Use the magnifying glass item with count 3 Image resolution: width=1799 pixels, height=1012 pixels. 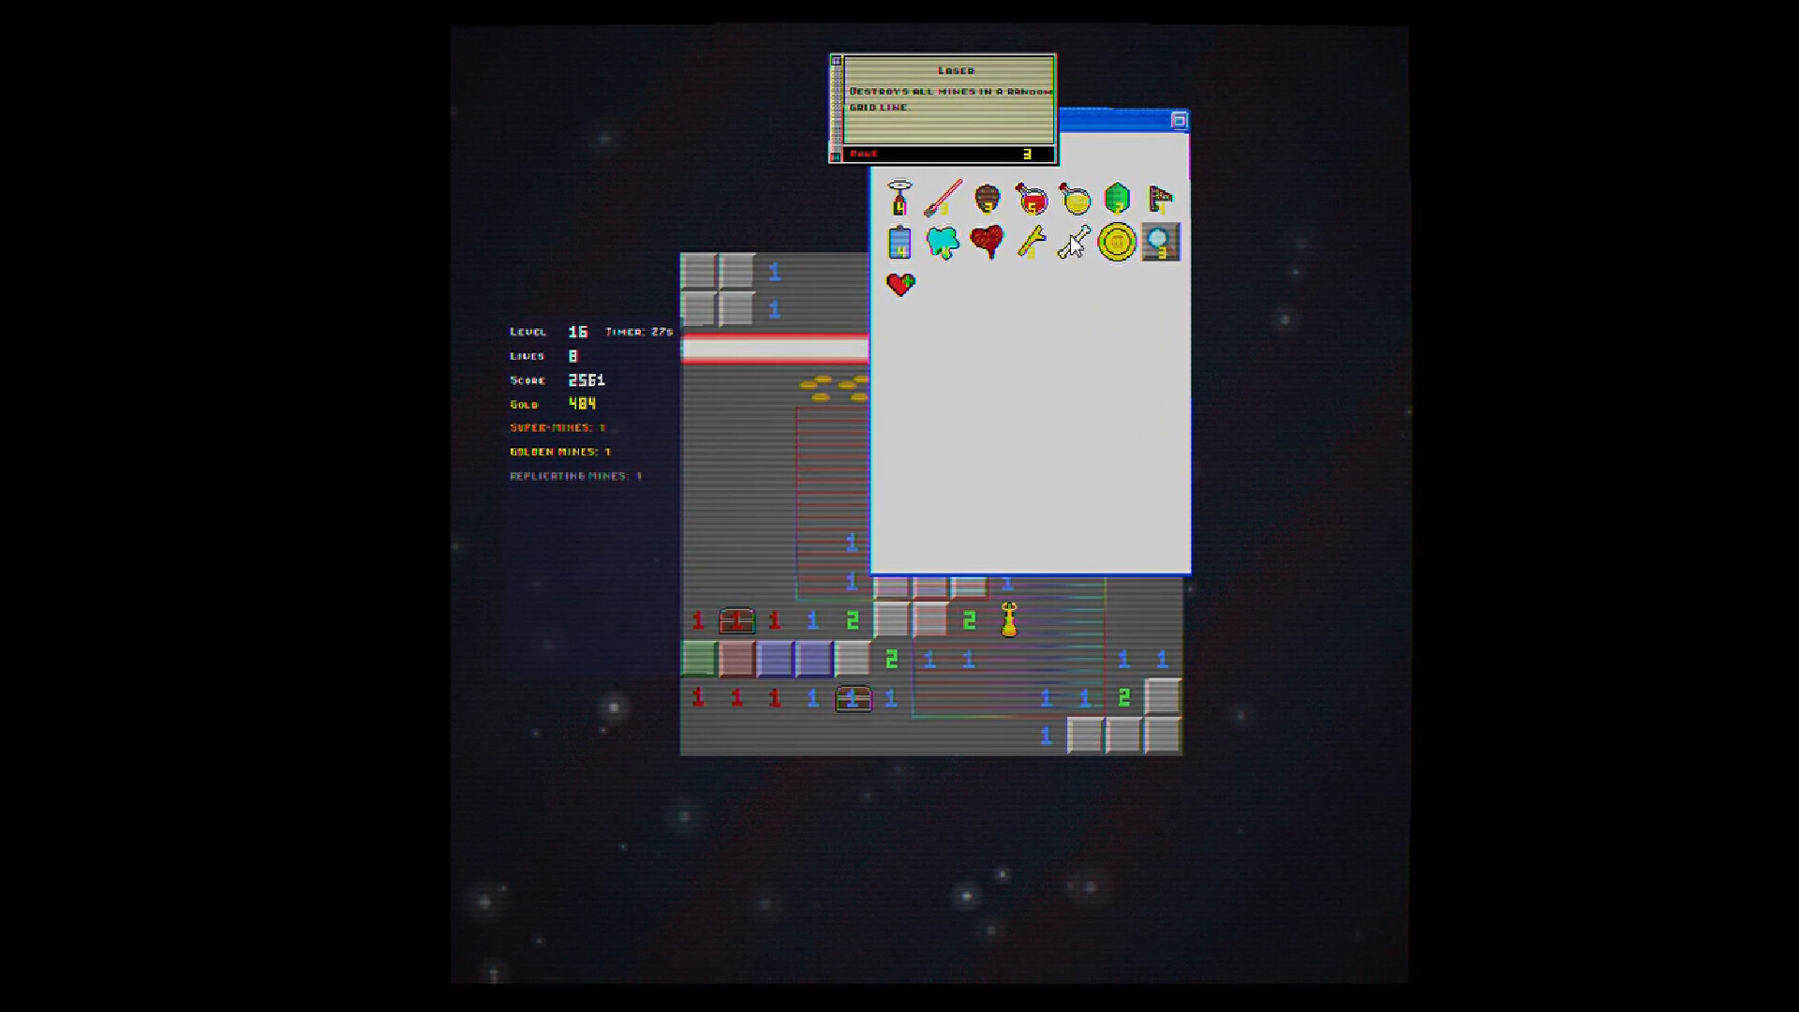point(1159,242)
